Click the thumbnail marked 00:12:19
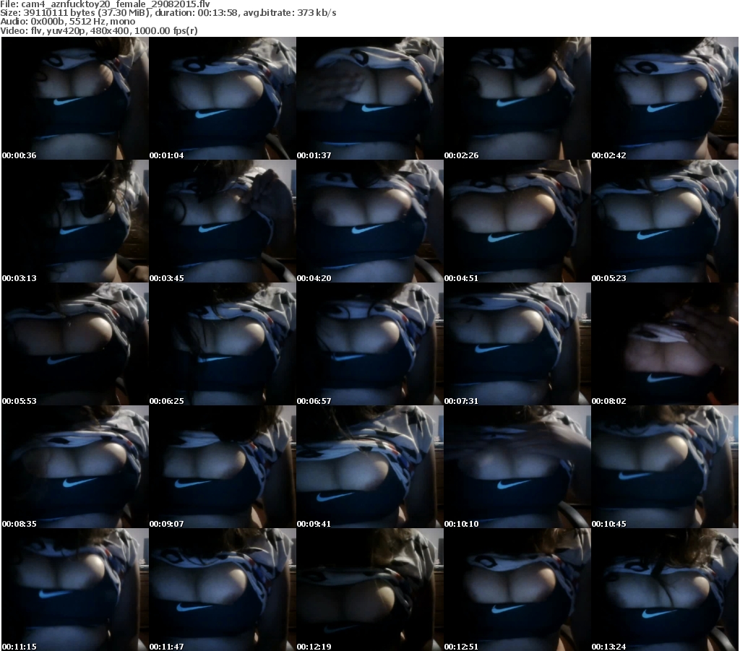The height and width of the screenshot is (651, 740). pos(370,590)
